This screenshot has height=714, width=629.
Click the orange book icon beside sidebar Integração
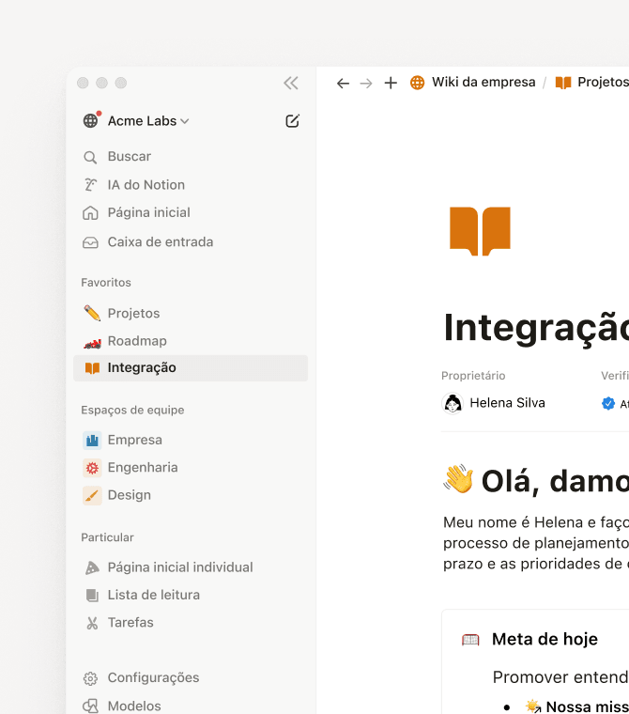tap(92, 368)
